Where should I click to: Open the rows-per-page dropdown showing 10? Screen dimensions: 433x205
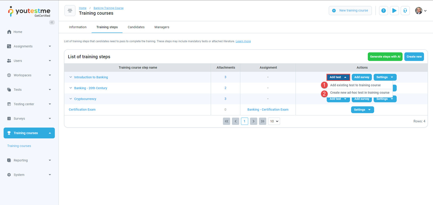coord(274,121)
